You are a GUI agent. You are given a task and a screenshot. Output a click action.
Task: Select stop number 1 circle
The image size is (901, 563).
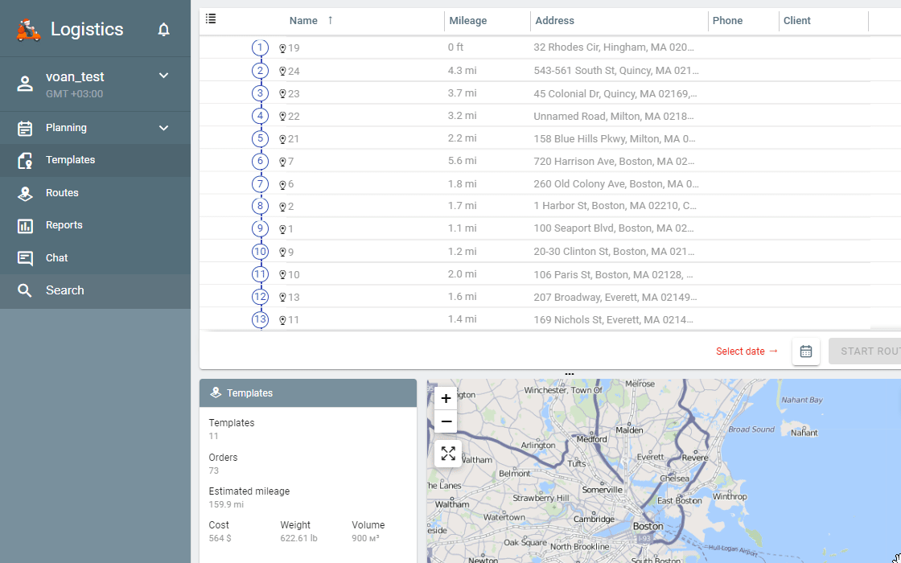click(261, 47)
